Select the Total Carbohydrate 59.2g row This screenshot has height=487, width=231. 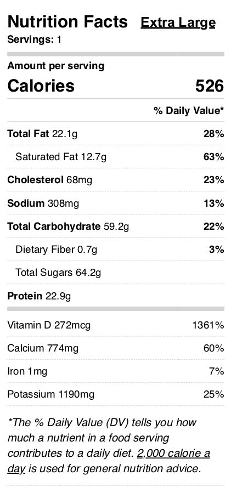click(x=116, y=226)
